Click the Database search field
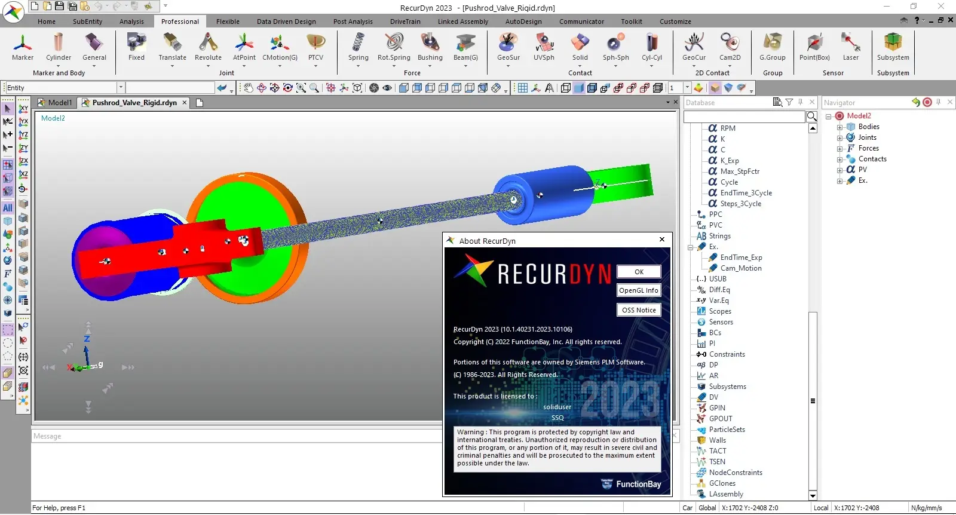 [744, 117]
